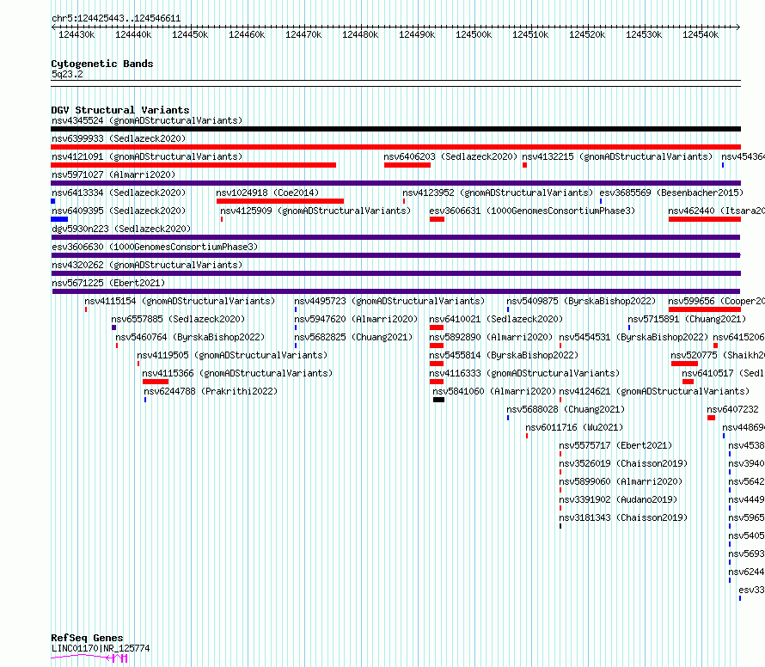Select nsv5682825 (Chuang2021) label
Screen dimensions: 765x667
(x=353, y=337)
